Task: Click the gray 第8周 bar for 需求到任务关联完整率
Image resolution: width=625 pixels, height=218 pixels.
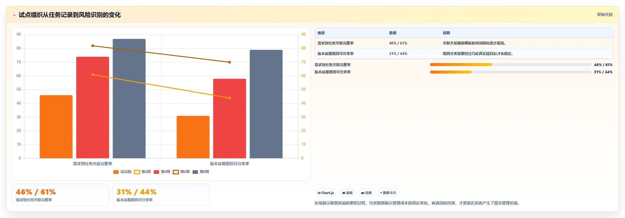Action: pyautogui.click(x=129, y=98)
